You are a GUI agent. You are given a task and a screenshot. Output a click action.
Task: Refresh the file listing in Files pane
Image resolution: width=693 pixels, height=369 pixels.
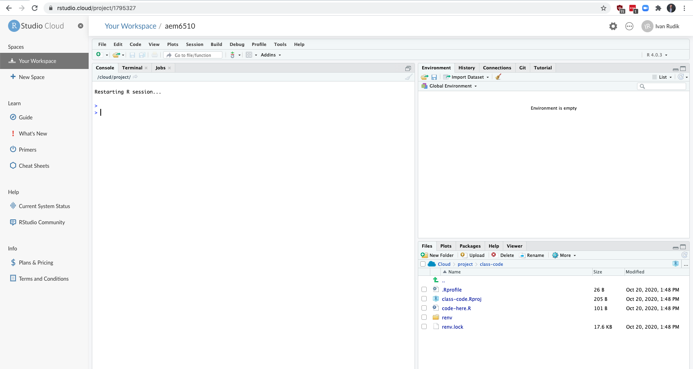click(684, 255)
